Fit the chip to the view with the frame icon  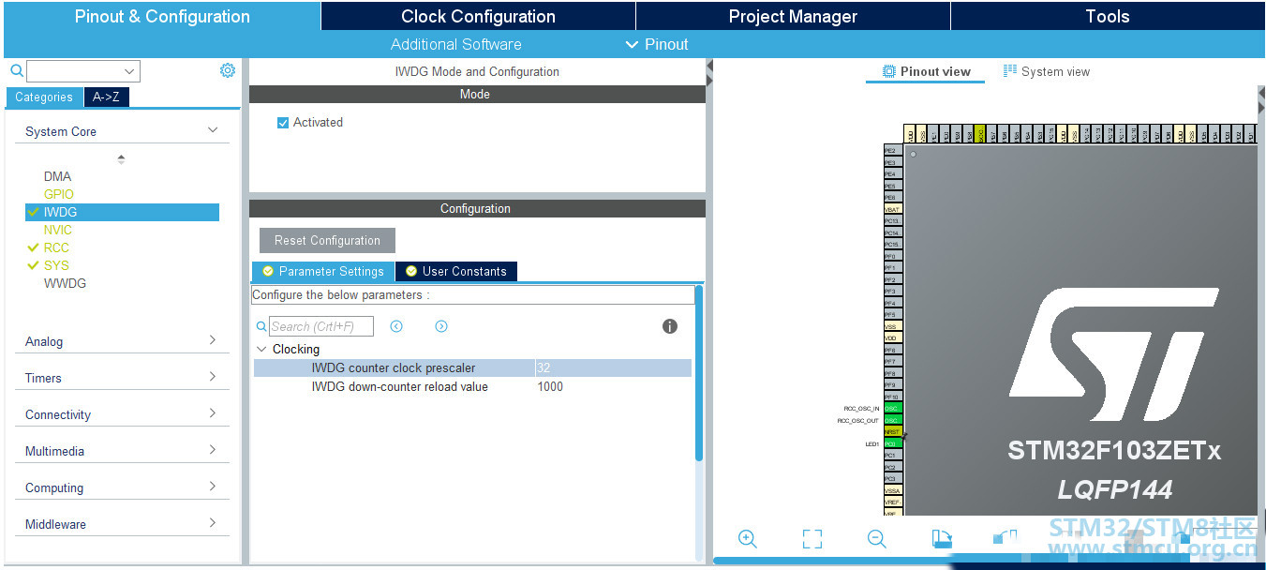point(812,538)
